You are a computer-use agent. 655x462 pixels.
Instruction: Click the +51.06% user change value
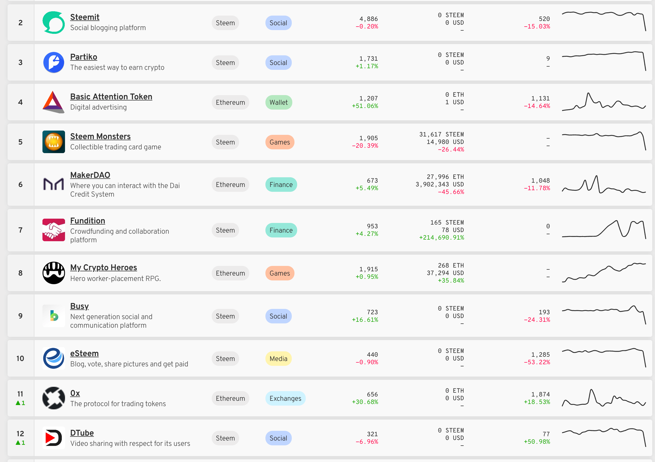click(365, 106)
